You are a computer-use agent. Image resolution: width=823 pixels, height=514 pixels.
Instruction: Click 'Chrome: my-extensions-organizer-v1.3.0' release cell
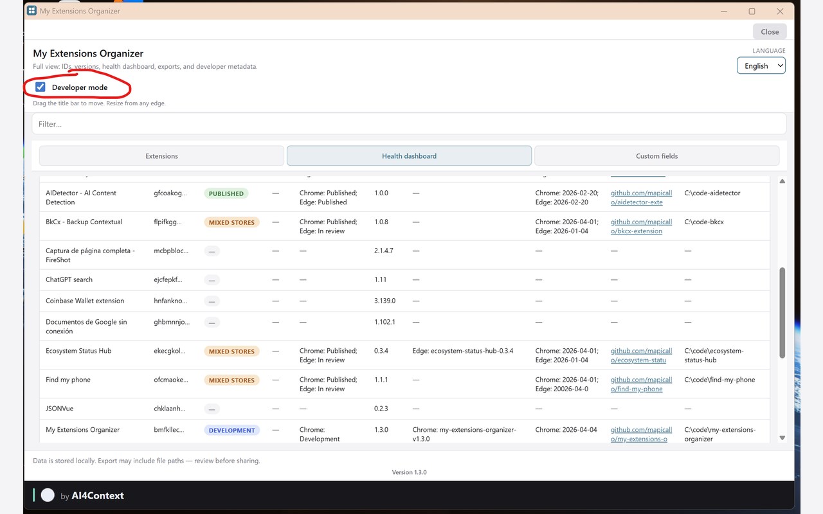[464, 434]
